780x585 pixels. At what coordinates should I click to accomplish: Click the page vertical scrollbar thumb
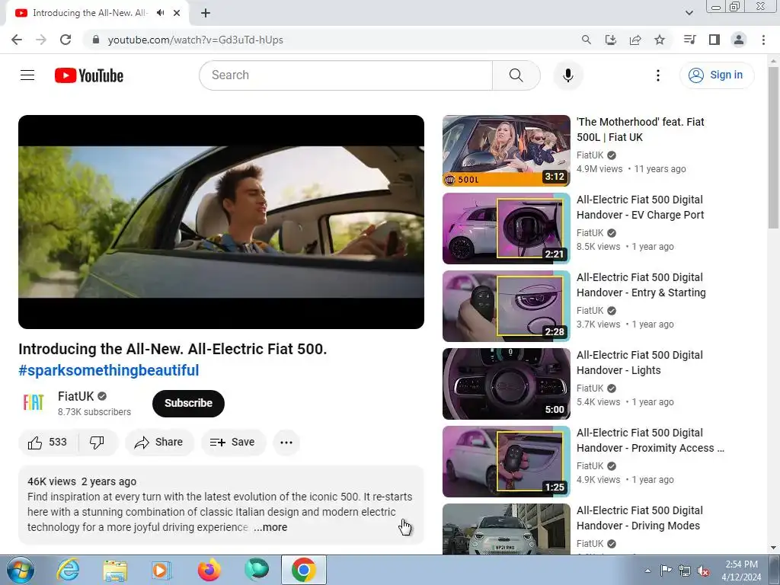773,147
